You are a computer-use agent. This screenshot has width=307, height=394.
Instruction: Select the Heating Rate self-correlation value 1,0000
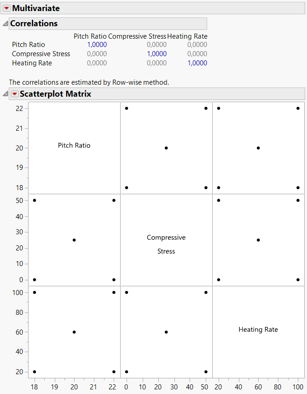point(197,63)
